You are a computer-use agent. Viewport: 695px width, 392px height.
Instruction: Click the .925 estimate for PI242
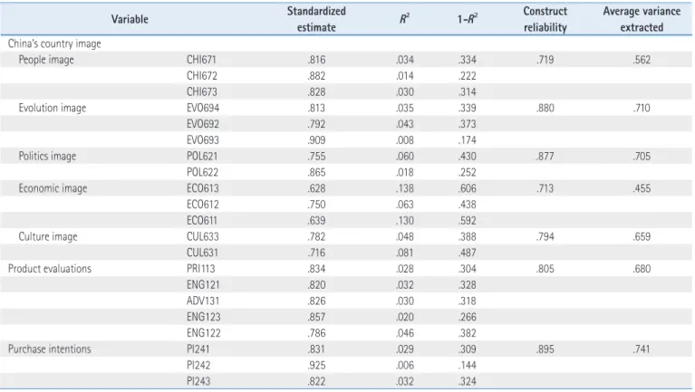click(316, 366)
